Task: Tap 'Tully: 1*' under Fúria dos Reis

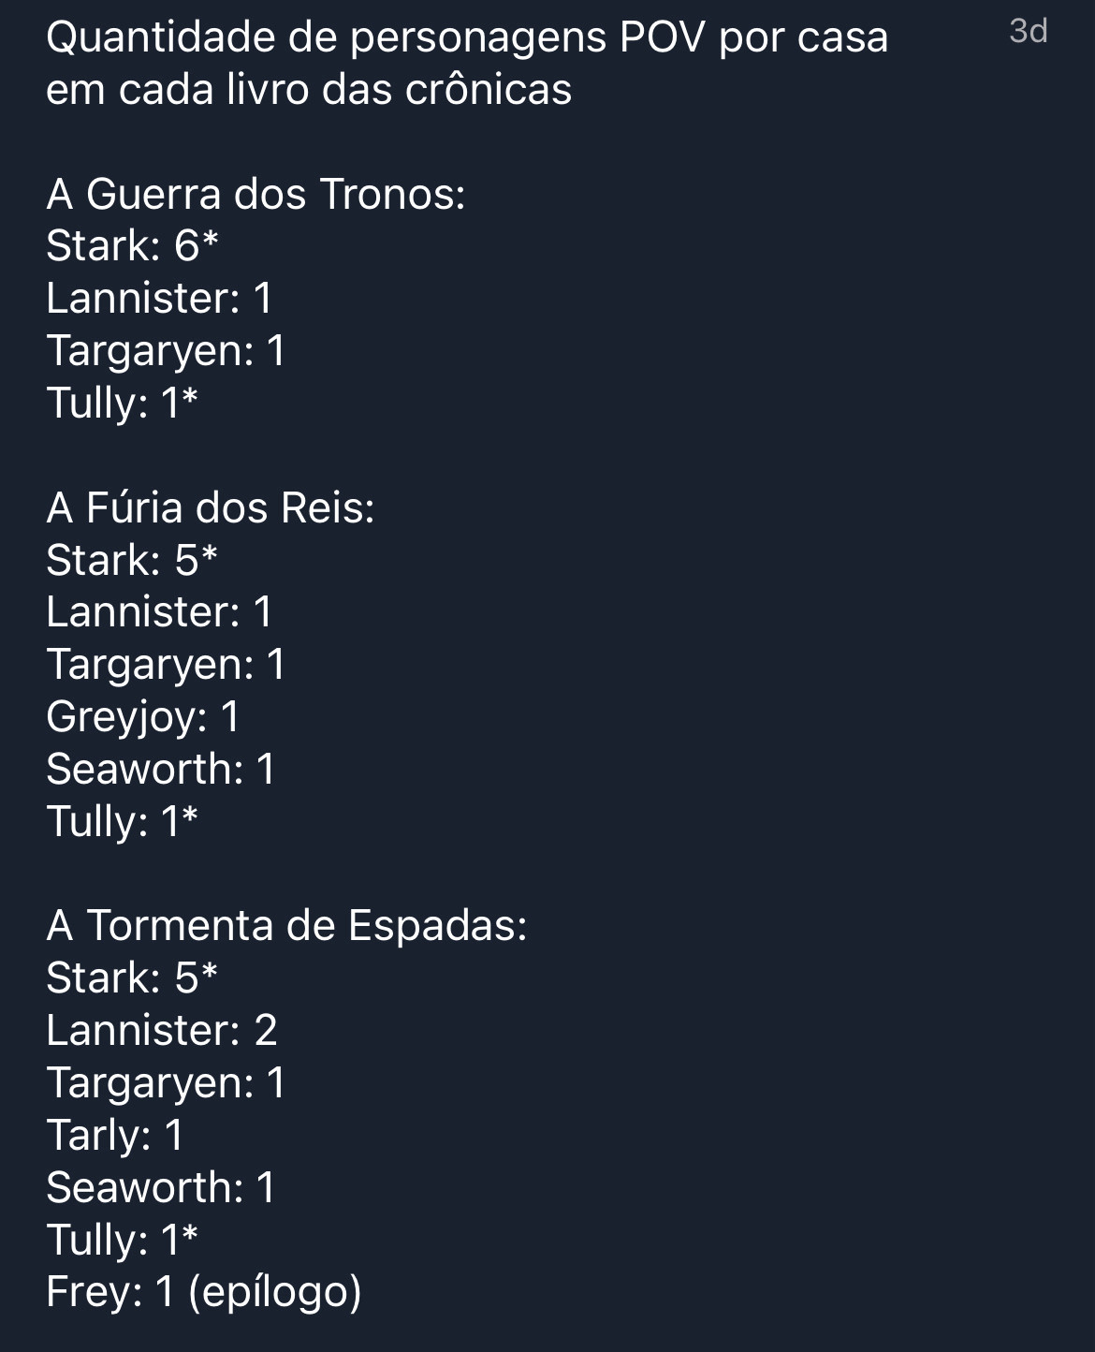Action: pos(123,821)
